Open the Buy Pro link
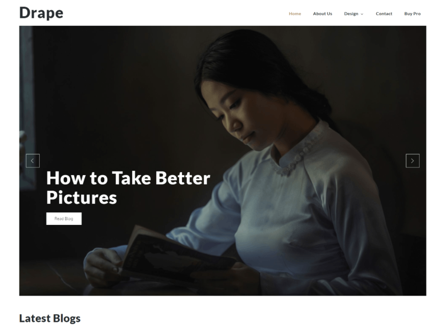Screen dimensions: 445x333 pyautogui.click(x=412, y=14)
